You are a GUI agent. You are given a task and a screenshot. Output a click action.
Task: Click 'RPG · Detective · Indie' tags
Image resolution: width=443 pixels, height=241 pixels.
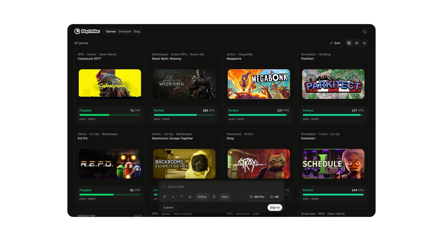(243, 214)
